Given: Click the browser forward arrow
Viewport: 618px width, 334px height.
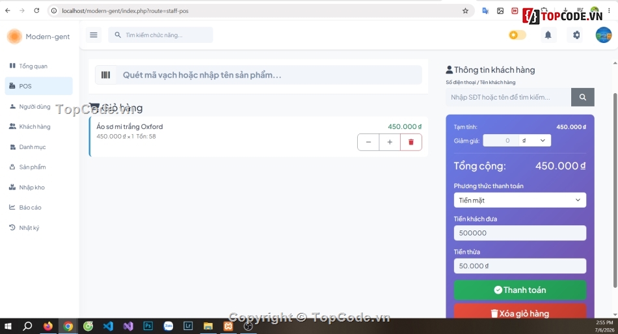Looking at the screenshot, I should coord(22,10).
